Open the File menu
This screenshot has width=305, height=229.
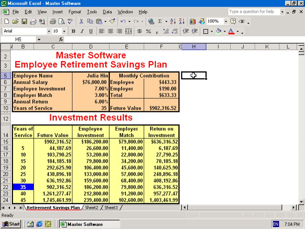pyautogui.click(x=16, y=12)
